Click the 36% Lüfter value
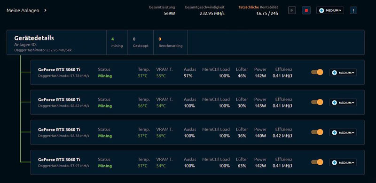 [242, 136]
